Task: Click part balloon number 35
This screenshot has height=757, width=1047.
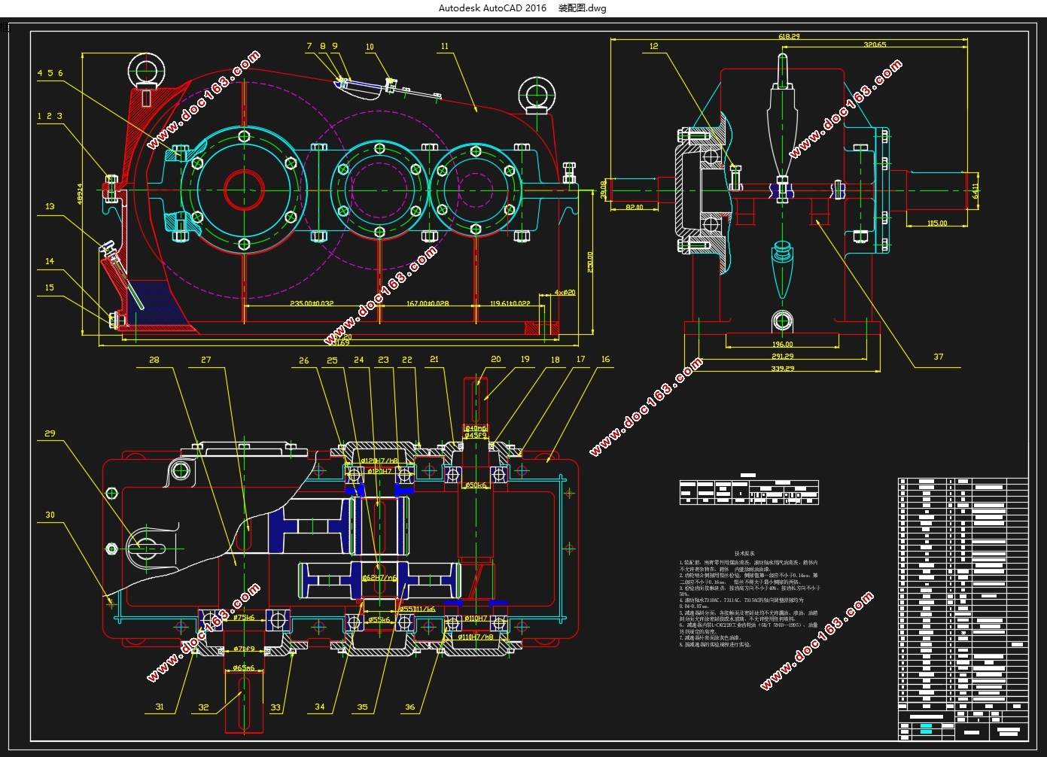Action: click(x=363, y=707)
